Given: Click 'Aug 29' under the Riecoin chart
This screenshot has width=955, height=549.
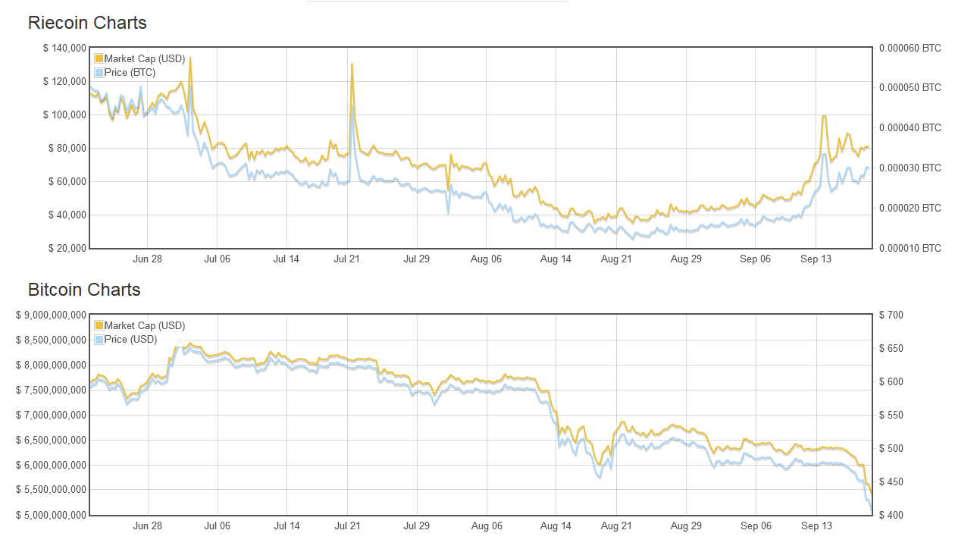Looking at the screenshot, I should (686, 259).
